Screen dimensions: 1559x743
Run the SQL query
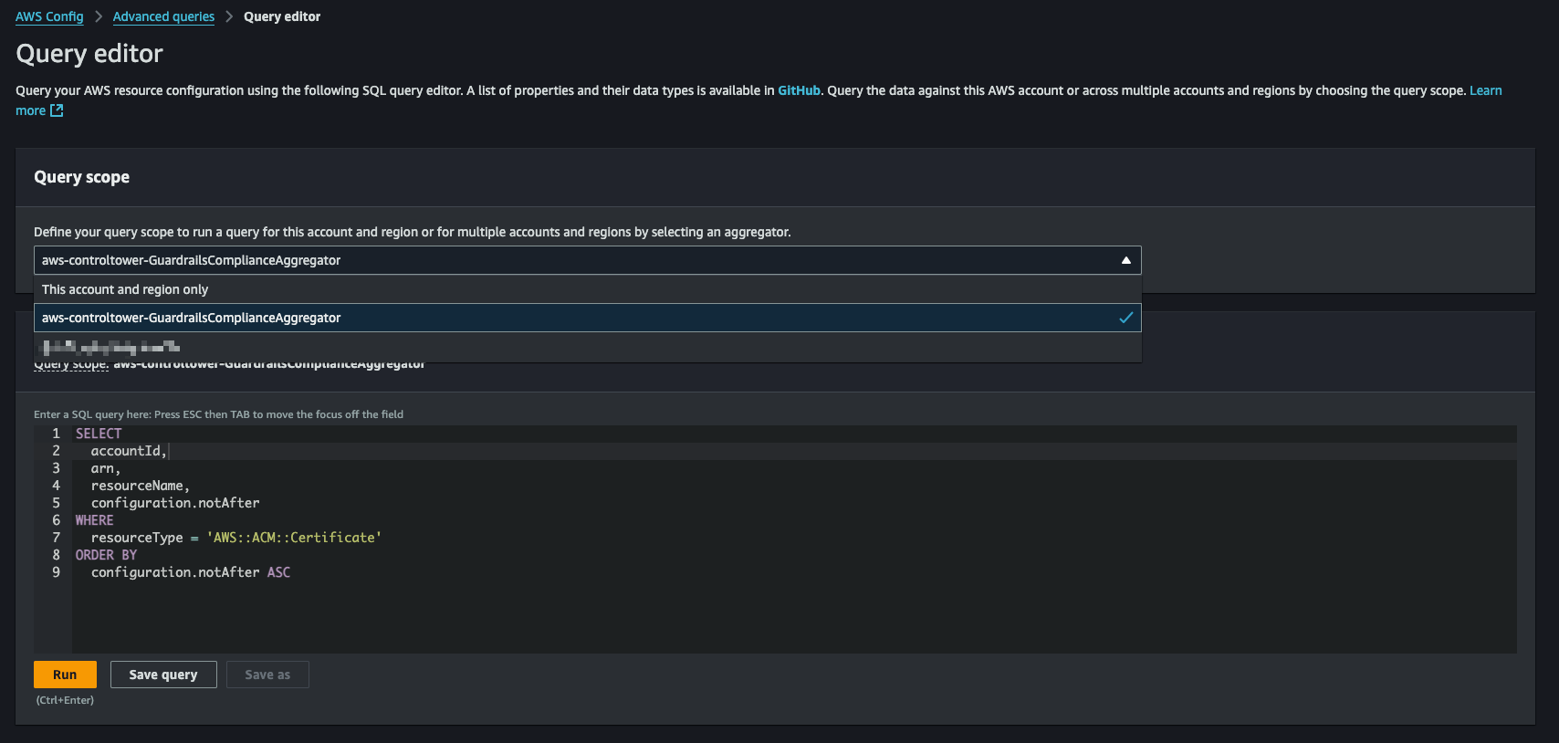[x=65, y=675]
